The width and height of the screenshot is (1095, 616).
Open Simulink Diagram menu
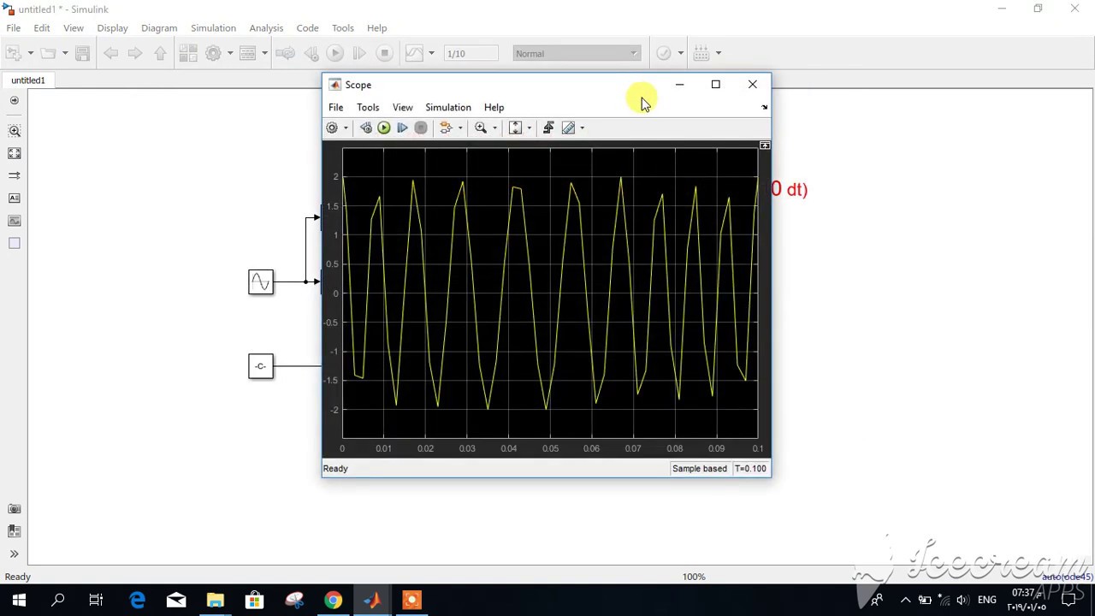[x=159, y=27]
